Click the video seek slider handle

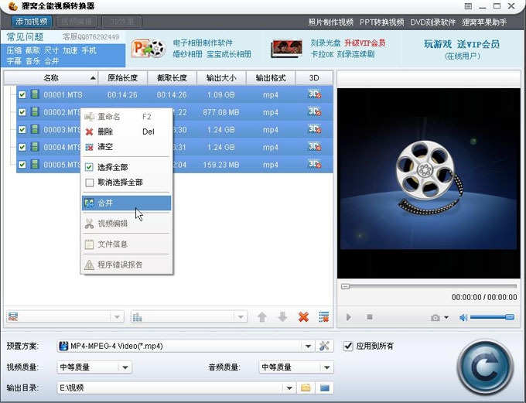click(x=346, y=286)
